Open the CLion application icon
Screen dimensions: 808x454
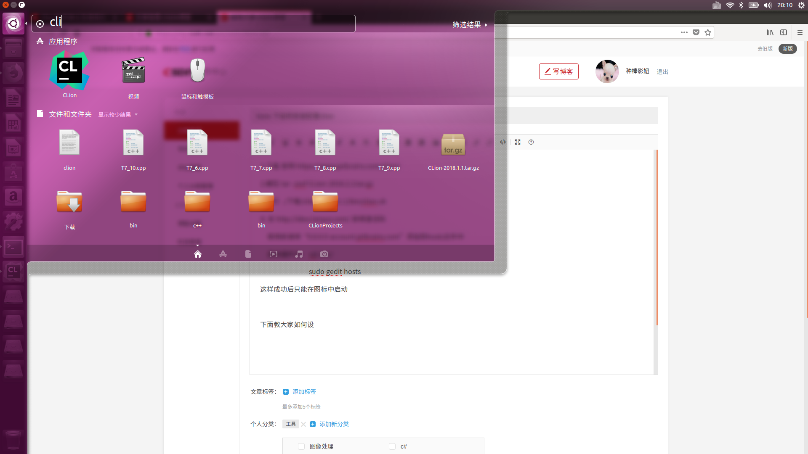[69, 71]
